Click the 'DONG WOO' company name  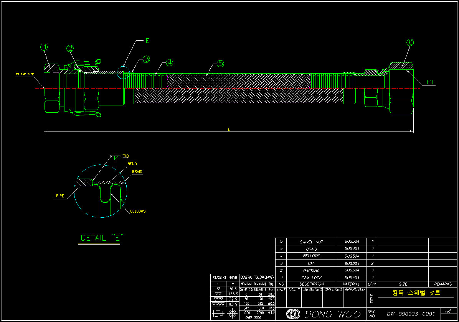click(333, 314)
